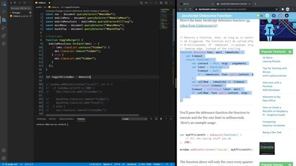This screenshot has height=166, width=296.
Task: Collapse Popular Features section icon
Action: pyautogui.click(x=290, y=52)
